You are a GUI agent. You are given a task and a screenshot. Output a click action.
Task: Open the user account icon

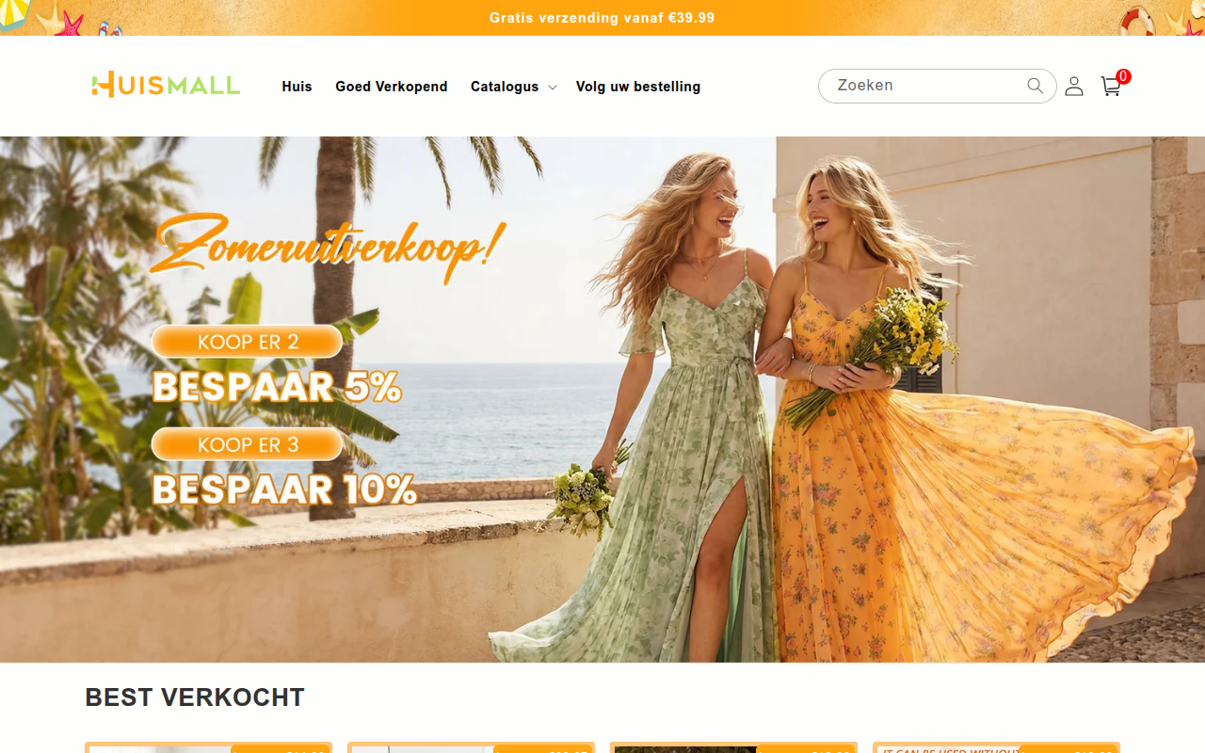[1074, 87]
